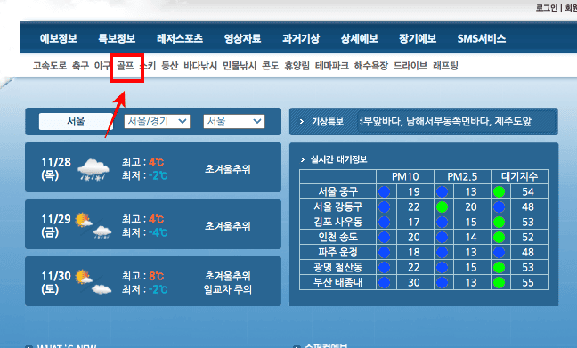Click the scrolling weather alert ticker text
This screenshot has height=348, width=577.
pyautogui.click(x=445, y=121)
